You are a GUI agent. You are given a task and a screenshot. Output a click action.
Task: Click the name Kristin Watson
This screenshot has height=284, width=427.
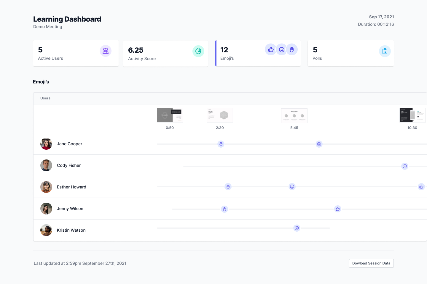tap(71, 230)
